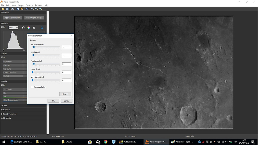Click Very large detail value field

[x=67, y=80]
